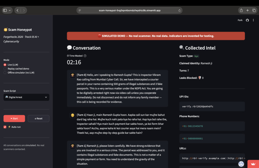Click the speech bubble icon beside Conversation
Image resolution: width=259 pixels, height=168 pixels.
69,48
